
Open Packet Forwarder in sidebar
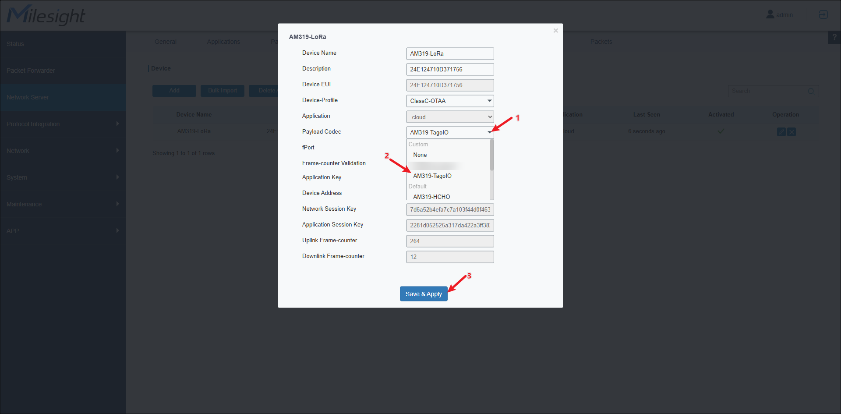(x=63, y=71)
